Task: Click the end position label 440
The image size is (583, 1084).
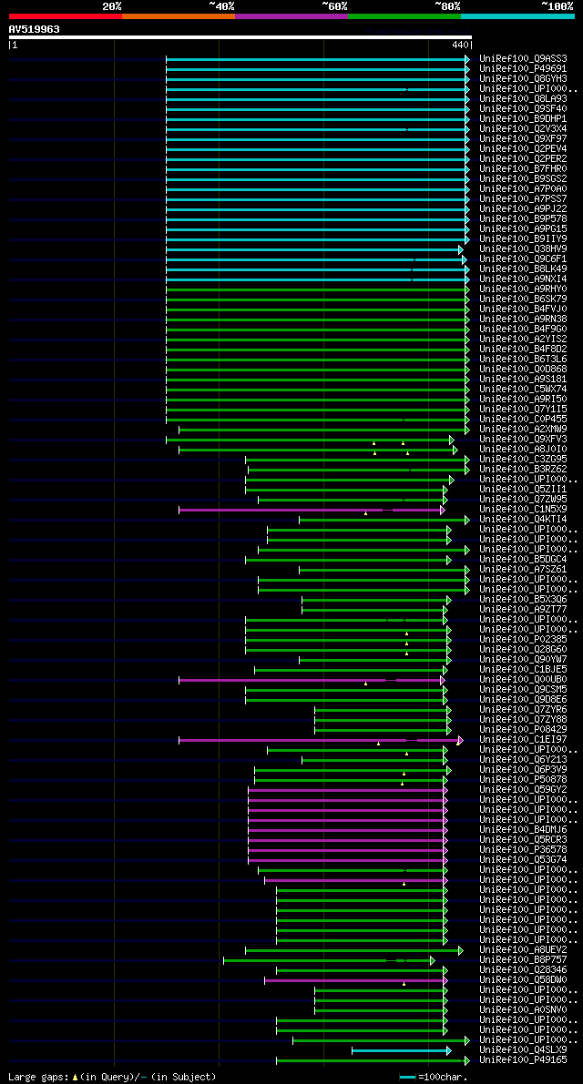Action: [461, 45]
